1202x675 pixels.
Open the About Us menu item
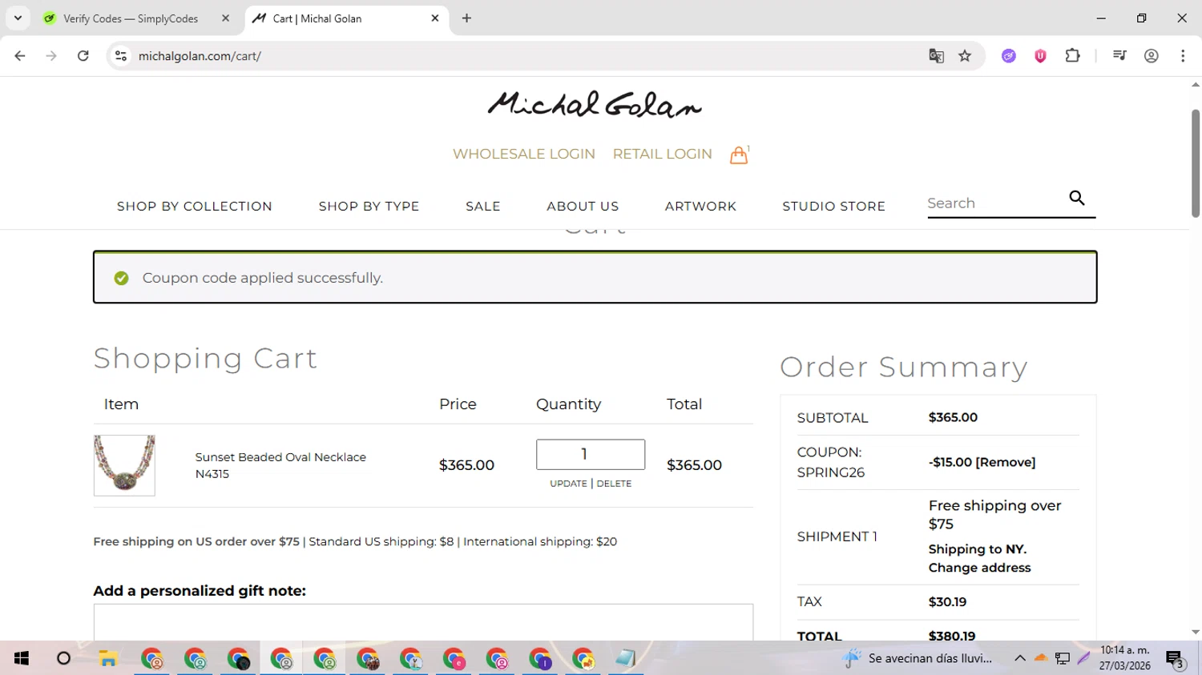pyautogui.click(x=583, y=207)
